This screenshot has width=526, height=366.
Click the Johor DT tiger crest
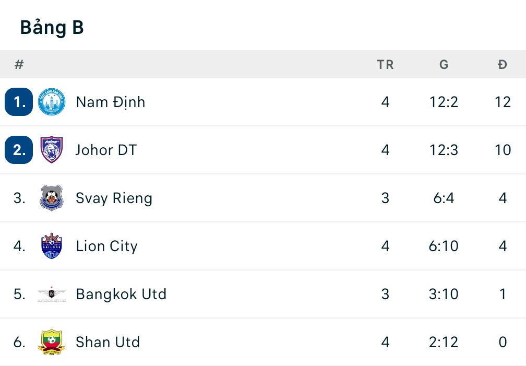pos(52,150)
